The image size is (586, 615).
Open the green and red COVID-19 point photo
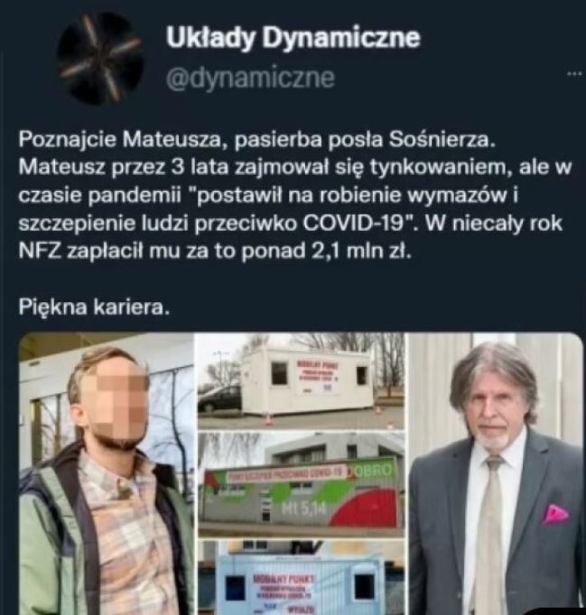301,485
